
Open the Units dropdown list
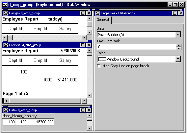(x=178, y=35)
